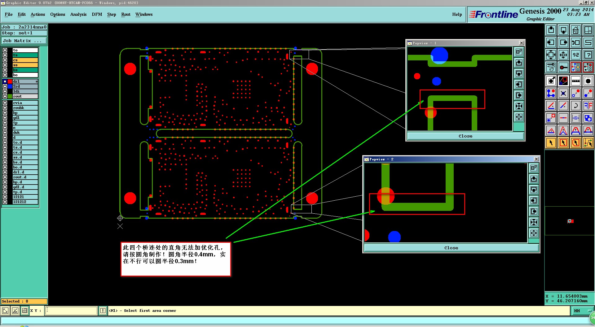Select the net trace selection arrow icon

(588, 143)
